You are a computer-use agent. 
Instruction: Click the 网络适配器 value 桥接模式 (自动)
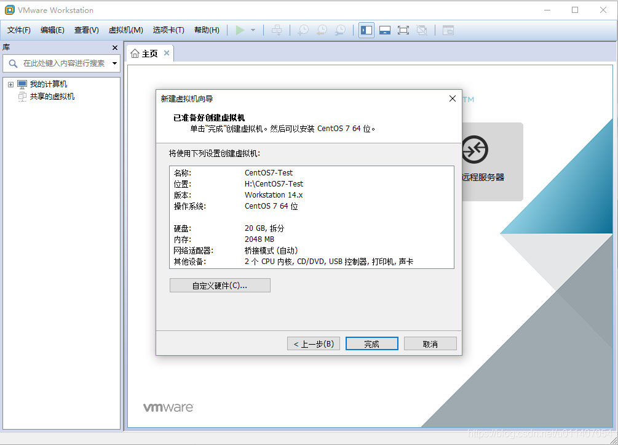coord(271,251)
